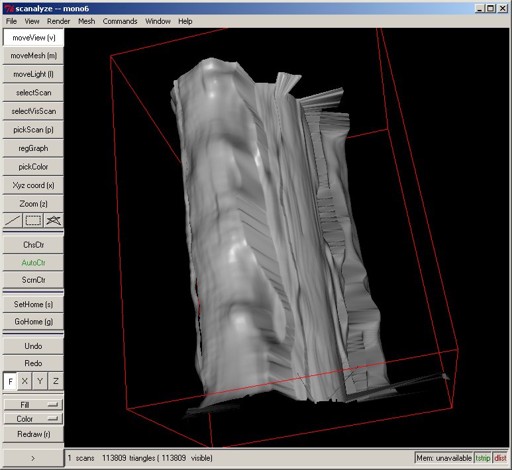Enable the AutoCtr centering mode
512x470 pixels.
(x=33, y=263)
